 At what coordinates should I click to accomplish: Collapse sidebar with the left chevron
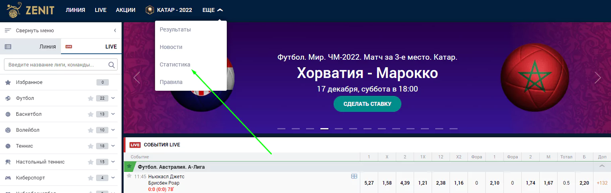click(115, 31)
